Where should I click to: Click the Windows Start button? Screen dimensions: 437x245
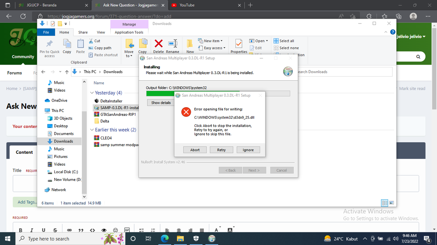[8, 239]
